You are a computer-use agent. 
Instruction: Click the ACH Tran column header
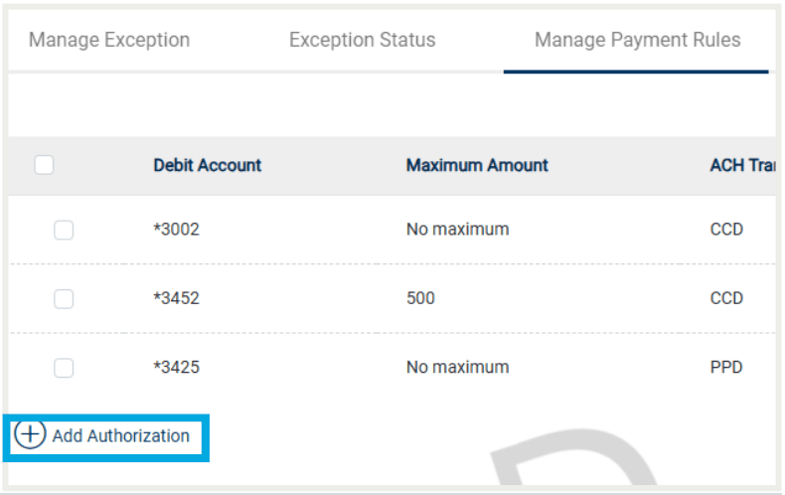pos(742,165)
